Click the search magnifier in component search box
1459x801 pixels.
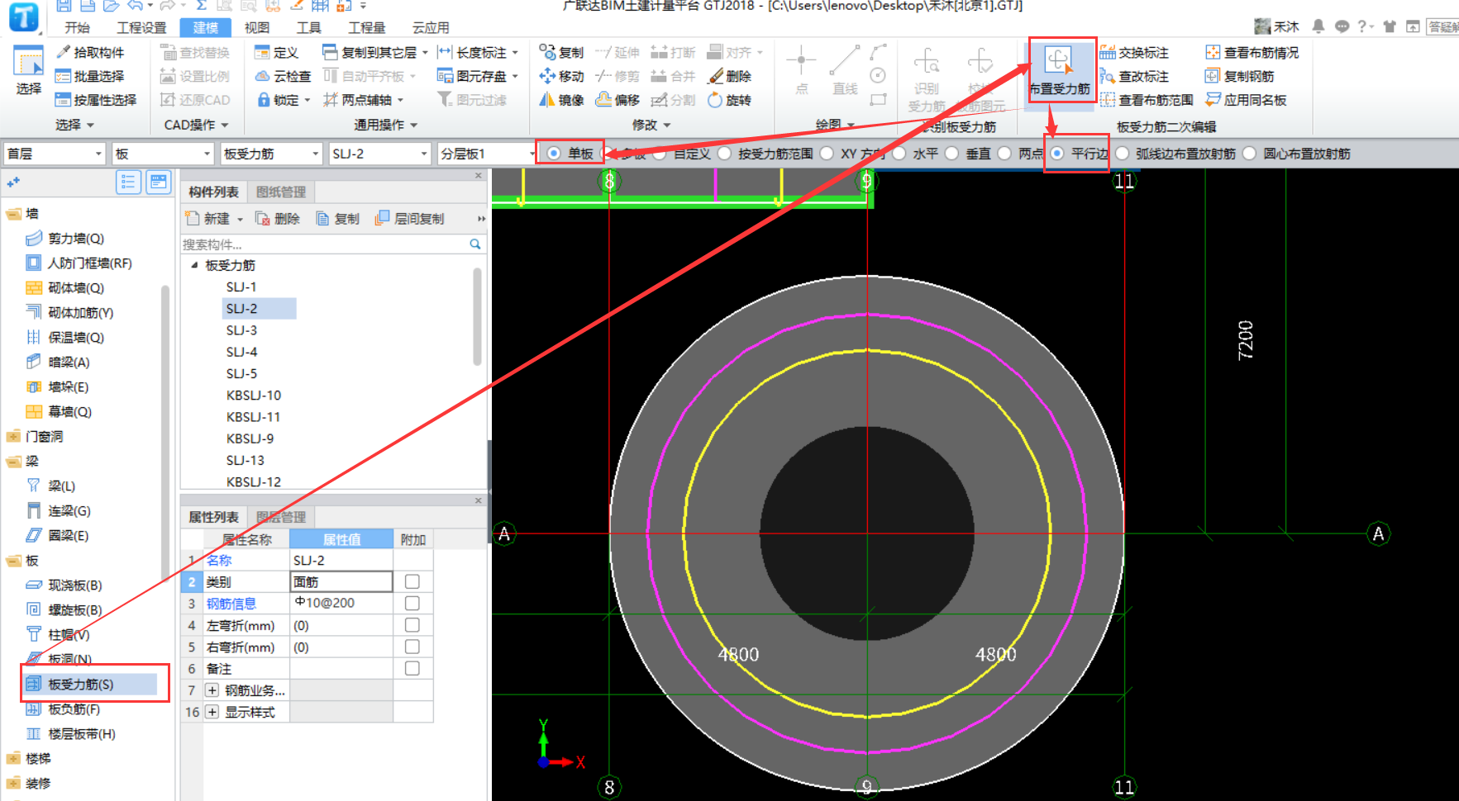coord(475,244)
